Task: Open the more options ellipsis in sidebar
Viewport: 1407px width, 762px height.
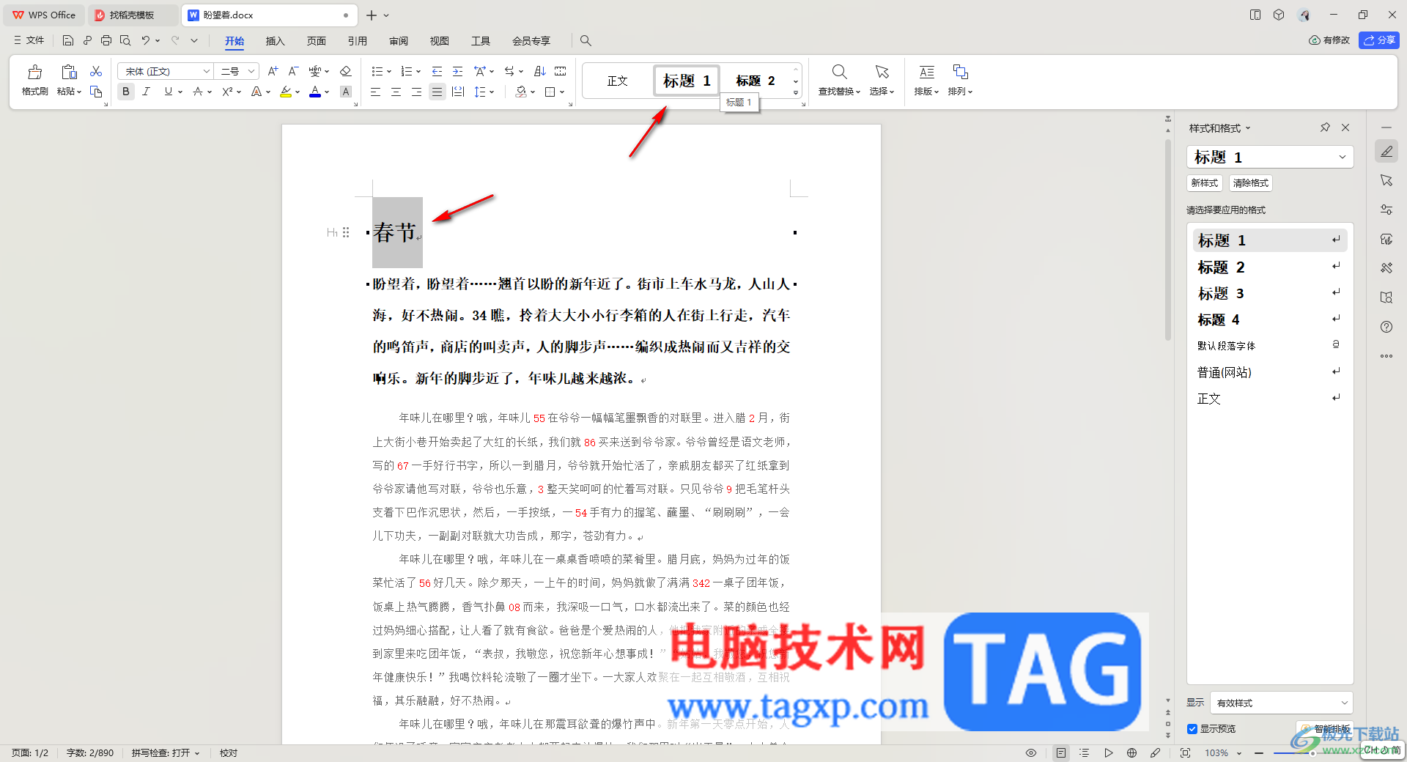Action: coord(1386,356)
